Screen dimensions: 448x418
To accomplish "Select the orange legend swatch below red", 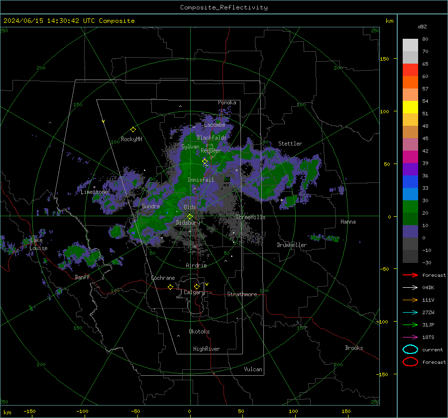I will 410,83.
